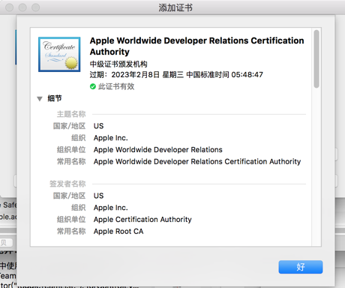
Task: Confirm with the 好 button
Action: tap(301, 267)
